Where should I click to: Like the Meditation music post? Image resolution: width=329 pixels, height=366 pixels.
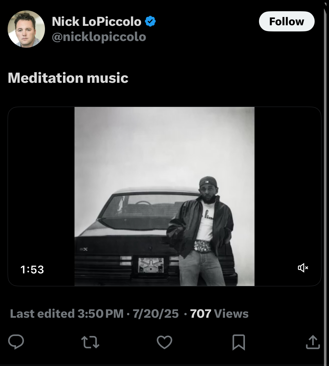(x=164, y=342)
